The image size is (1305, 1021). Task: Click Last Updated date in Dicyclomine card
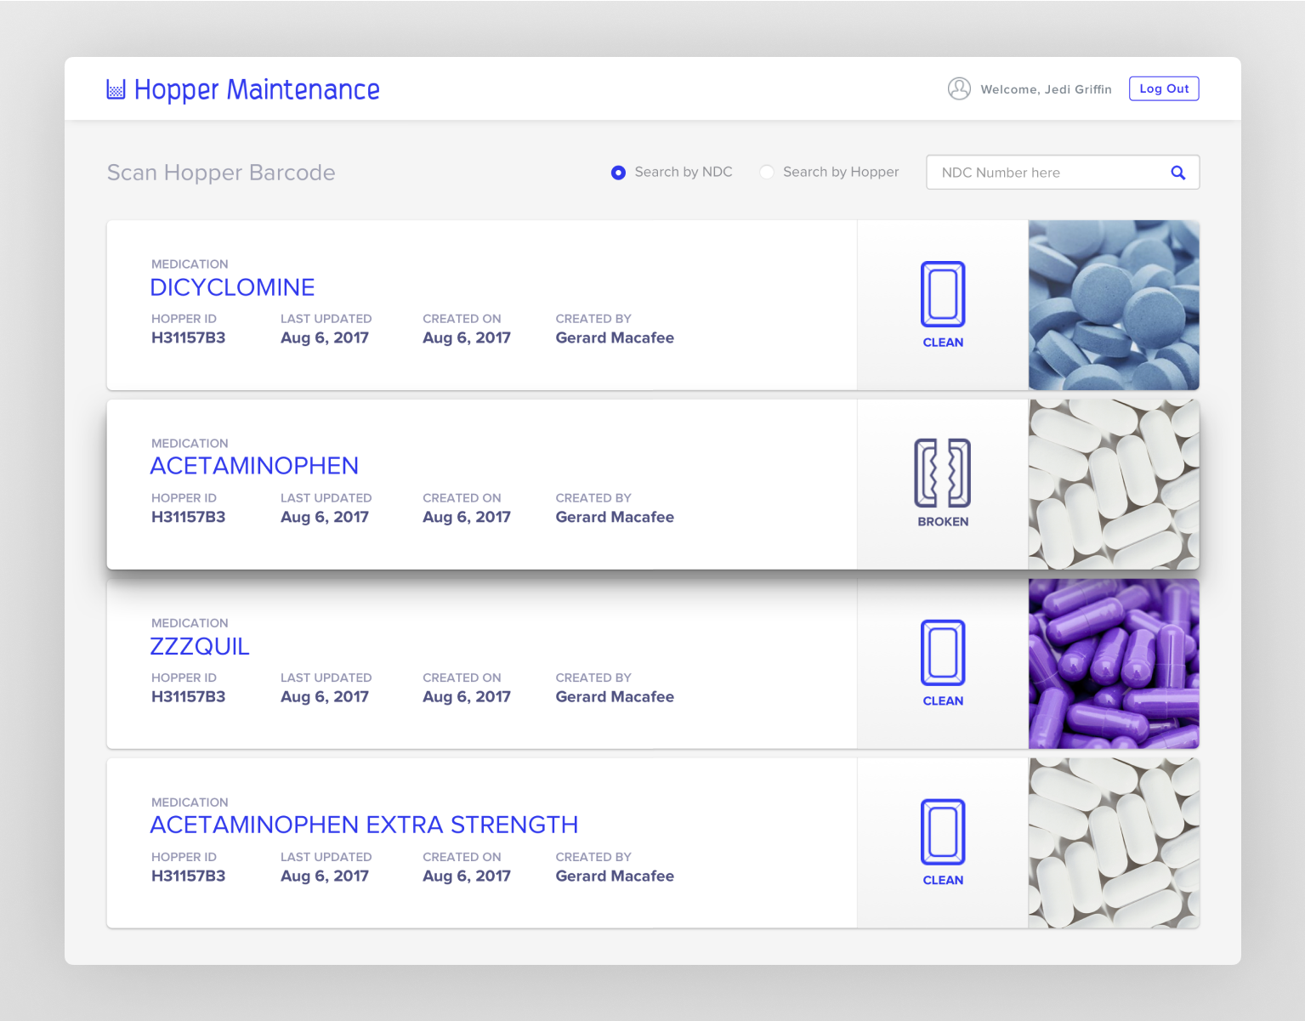tap(325, 337)
